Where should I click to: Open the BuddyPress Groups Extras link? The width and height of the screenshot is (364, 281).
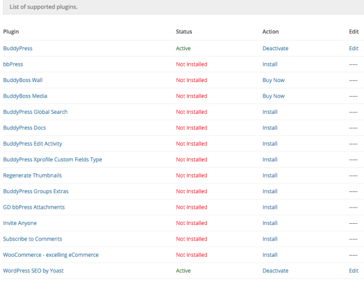(36, 191)
